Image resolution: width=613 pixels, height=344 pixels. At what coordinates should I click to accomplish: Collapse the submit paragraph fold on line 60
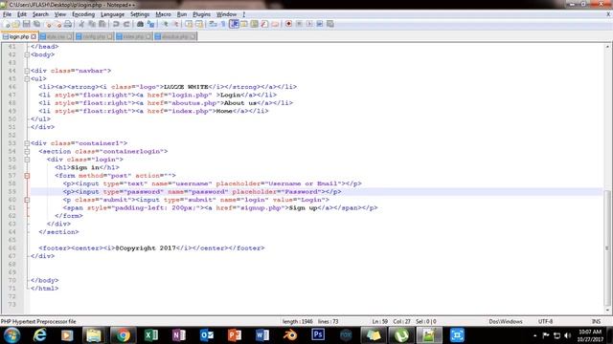click(x=27, y=200)
